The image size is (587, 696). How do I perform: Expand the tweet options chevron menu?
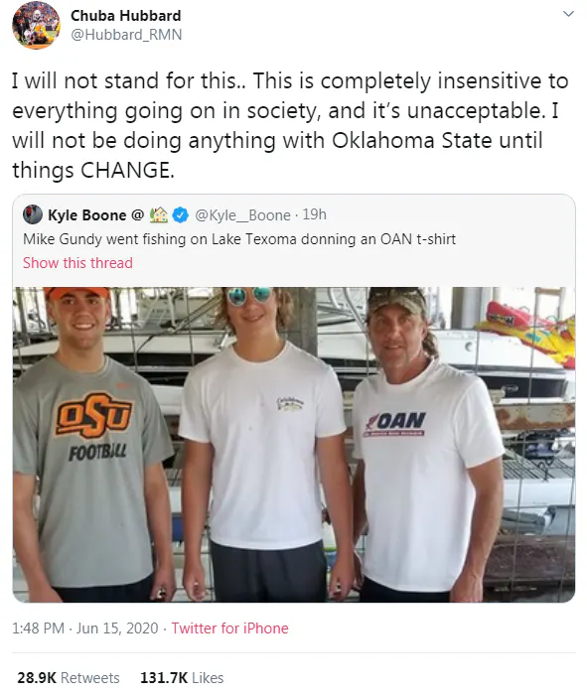coord(568,14)
